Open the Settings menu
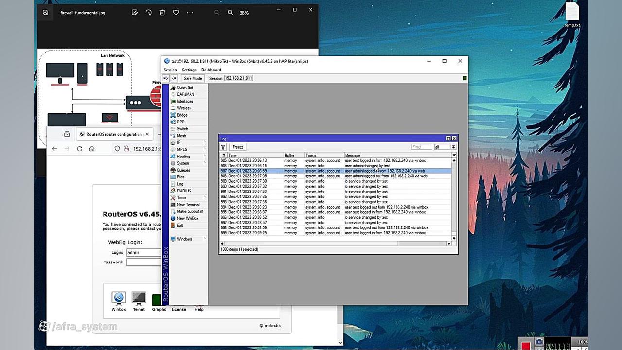 189,70
